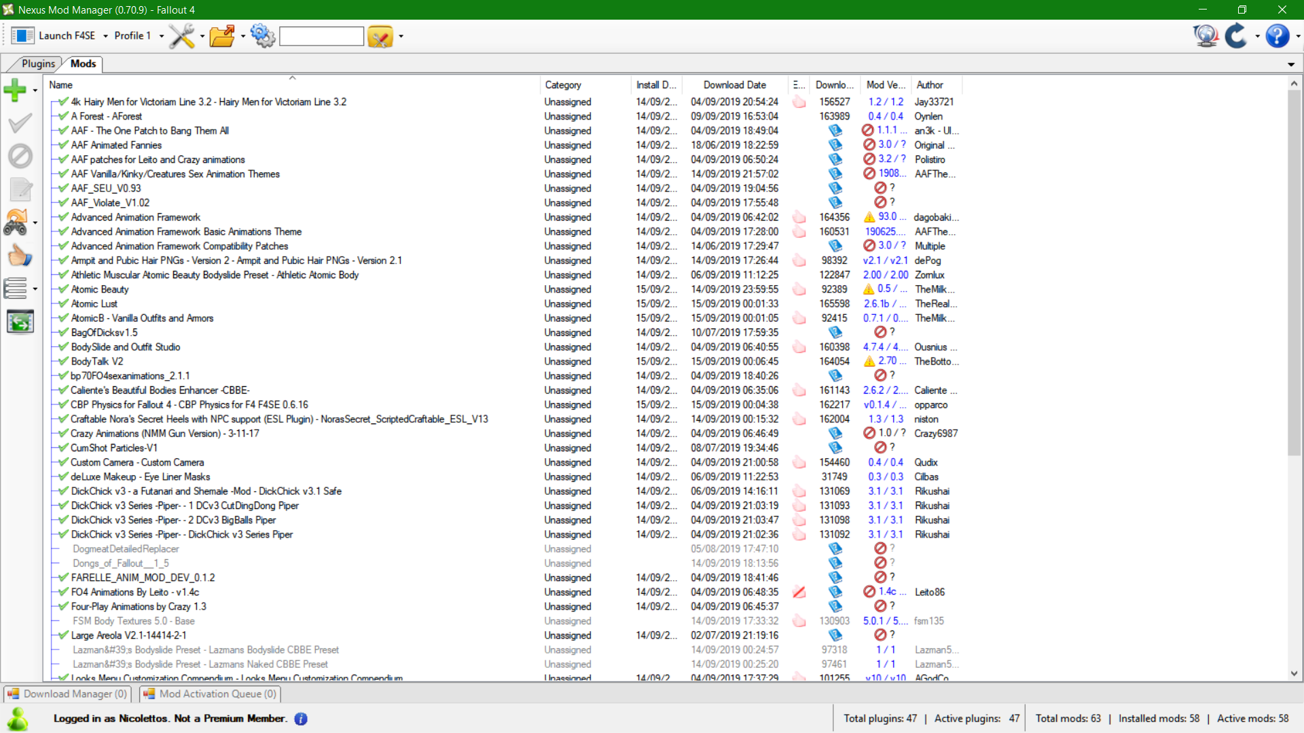This screenshot has width=1304, height=733.
Task: Expand the tools icon dropdown arrow
Action: pos(202,36)
